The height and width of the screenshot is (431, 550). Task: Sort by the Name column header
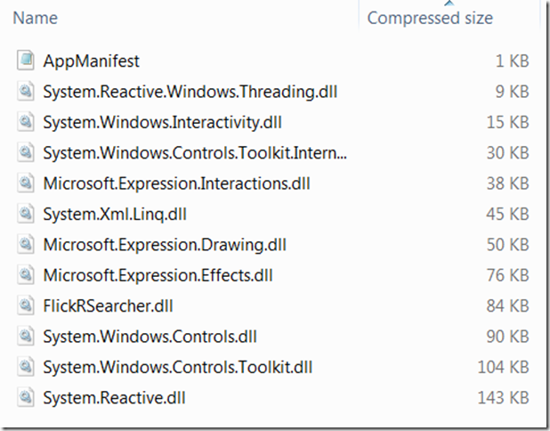point(35,18)
